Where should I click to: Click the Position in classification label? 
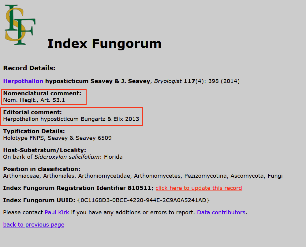point(42,169)
